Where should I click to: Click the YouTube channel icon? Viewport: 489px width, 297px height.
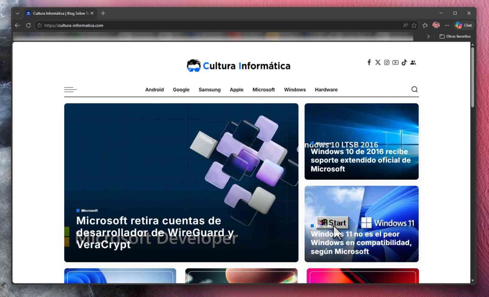point(395,62)
